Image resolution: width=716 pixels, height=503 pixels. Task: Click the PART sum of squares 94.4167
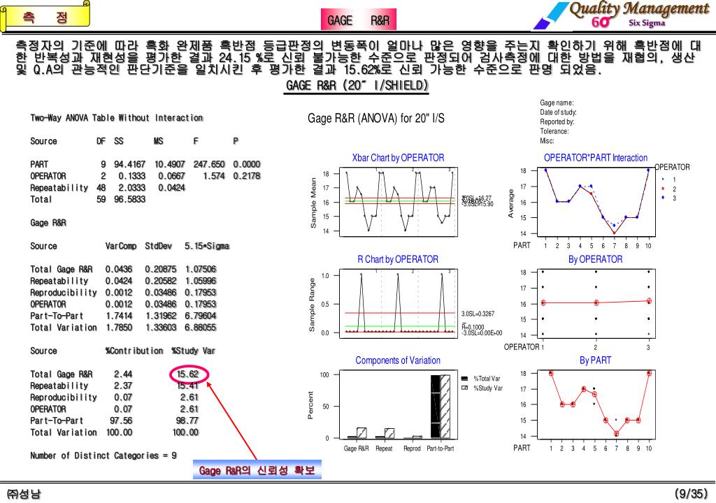[129, 164]
